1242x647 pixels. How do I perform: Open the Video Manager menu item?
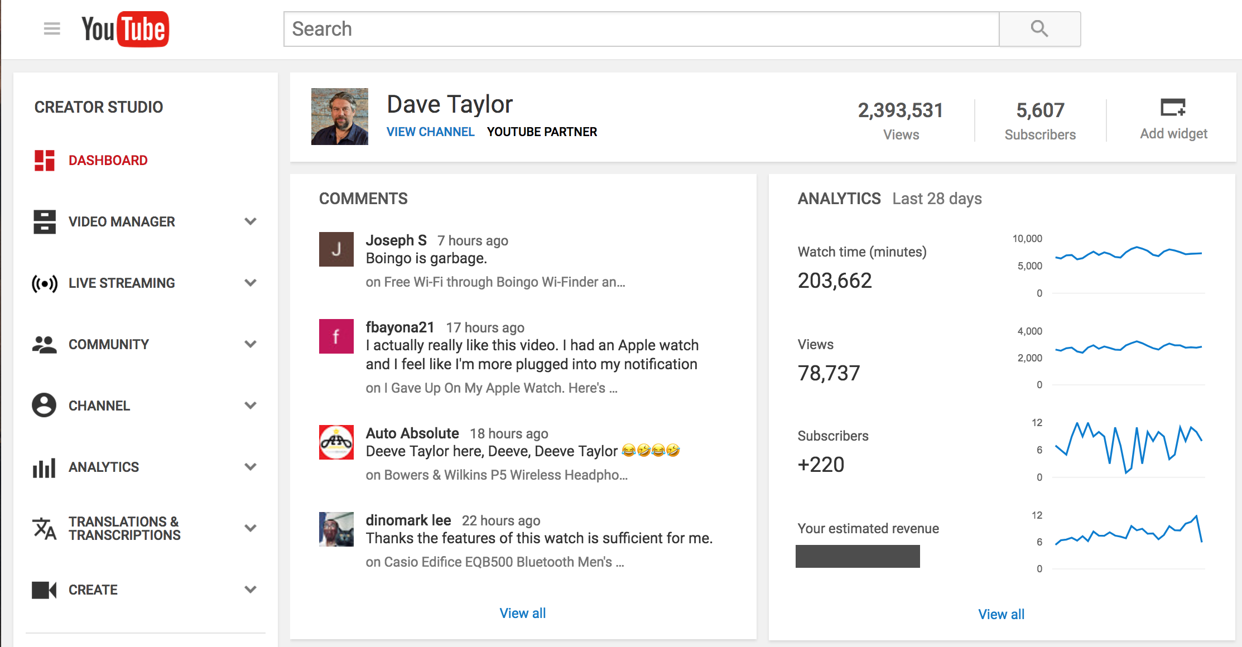[122, 222]
